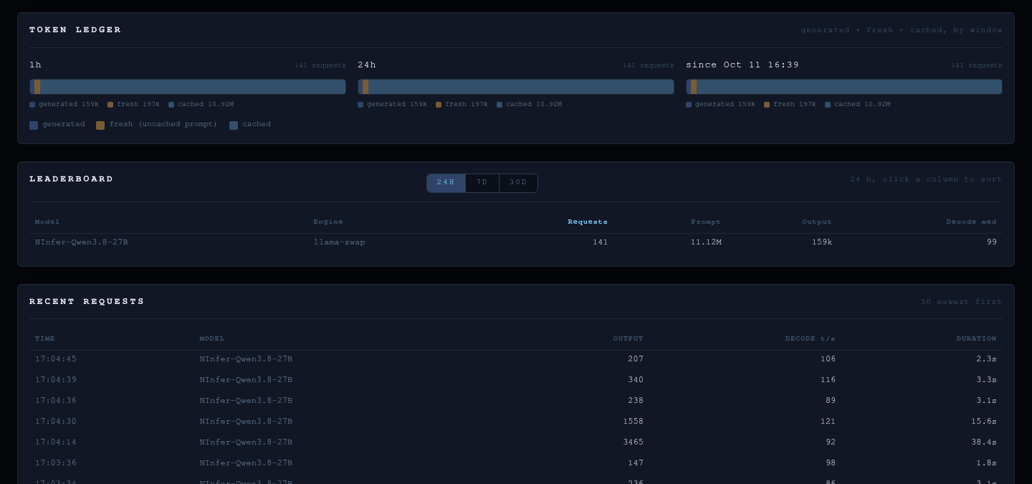The height and width of the screenshot is (484, 1032).
Task: Click "24 h, click a column to sort" hint
Action: pyautogui.click(x=926, y=179)
